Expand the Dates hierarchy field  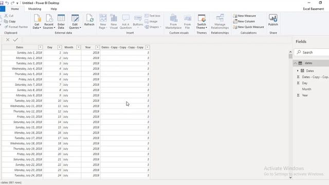point(298,71)
